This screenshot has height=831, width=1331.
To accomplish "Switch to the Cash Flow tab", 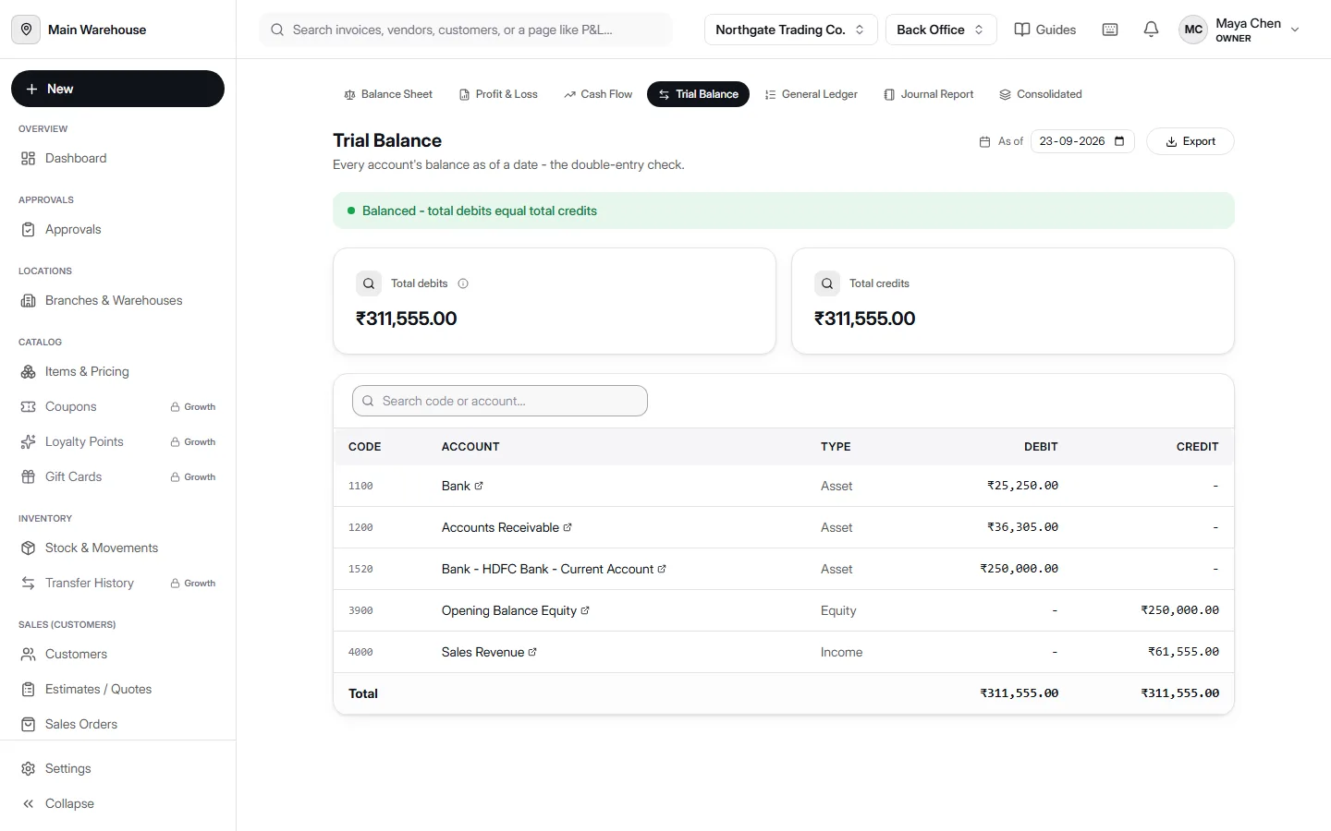I will coord(598,94).
